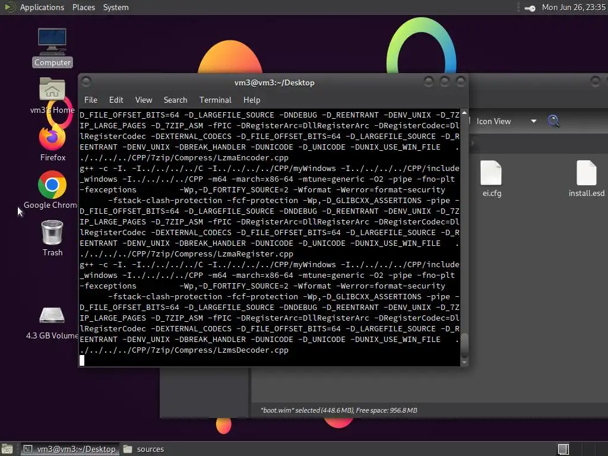The width and height of the screenshot is (608, 456).
Task: Click the terminal scrollbar up arrow
Action: pos(464,113)
